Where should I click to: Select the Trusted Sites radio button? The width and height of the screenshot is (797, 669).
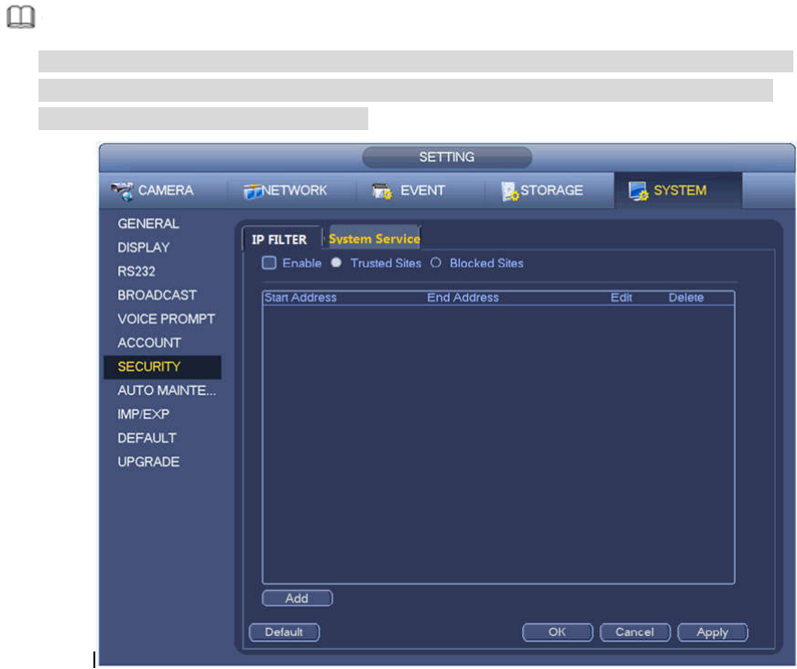pyautogui.click(x=336, y=262)
